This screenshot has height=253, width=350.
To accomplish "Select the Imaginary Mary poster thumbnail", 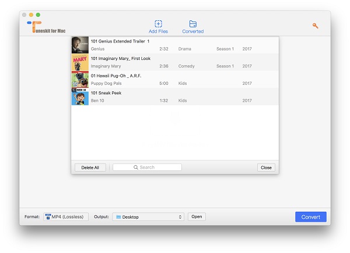I will tap(80, 62).
